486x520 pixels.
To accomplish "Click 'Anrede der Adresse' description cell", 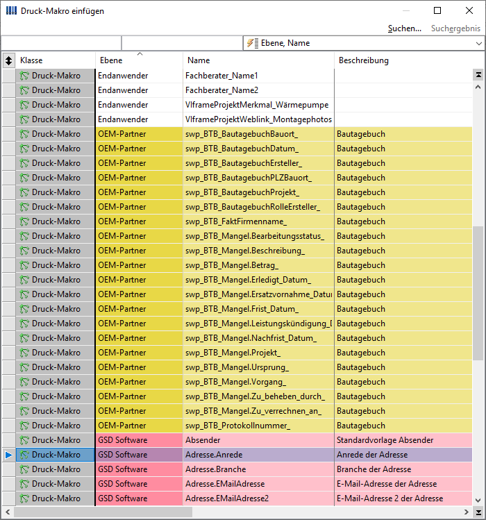I will click(403, 455).
